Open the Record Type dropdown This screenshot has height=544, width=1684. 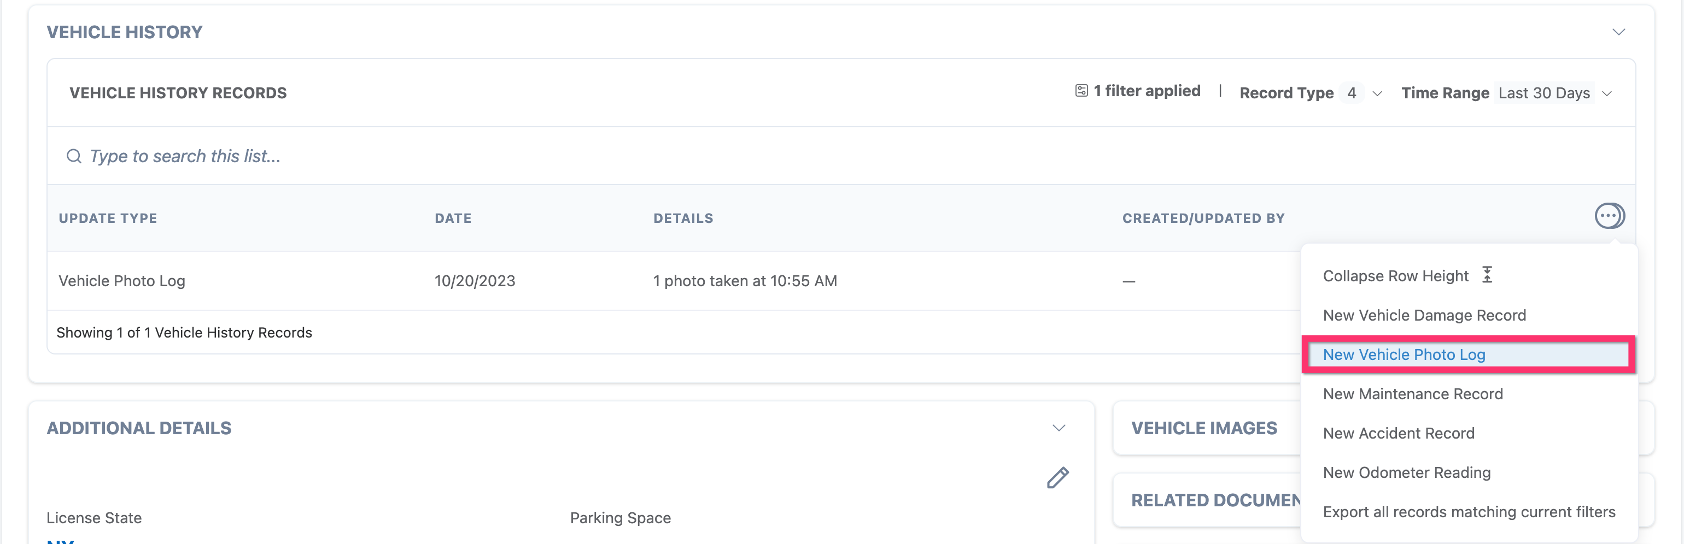tap(1377, 93)
